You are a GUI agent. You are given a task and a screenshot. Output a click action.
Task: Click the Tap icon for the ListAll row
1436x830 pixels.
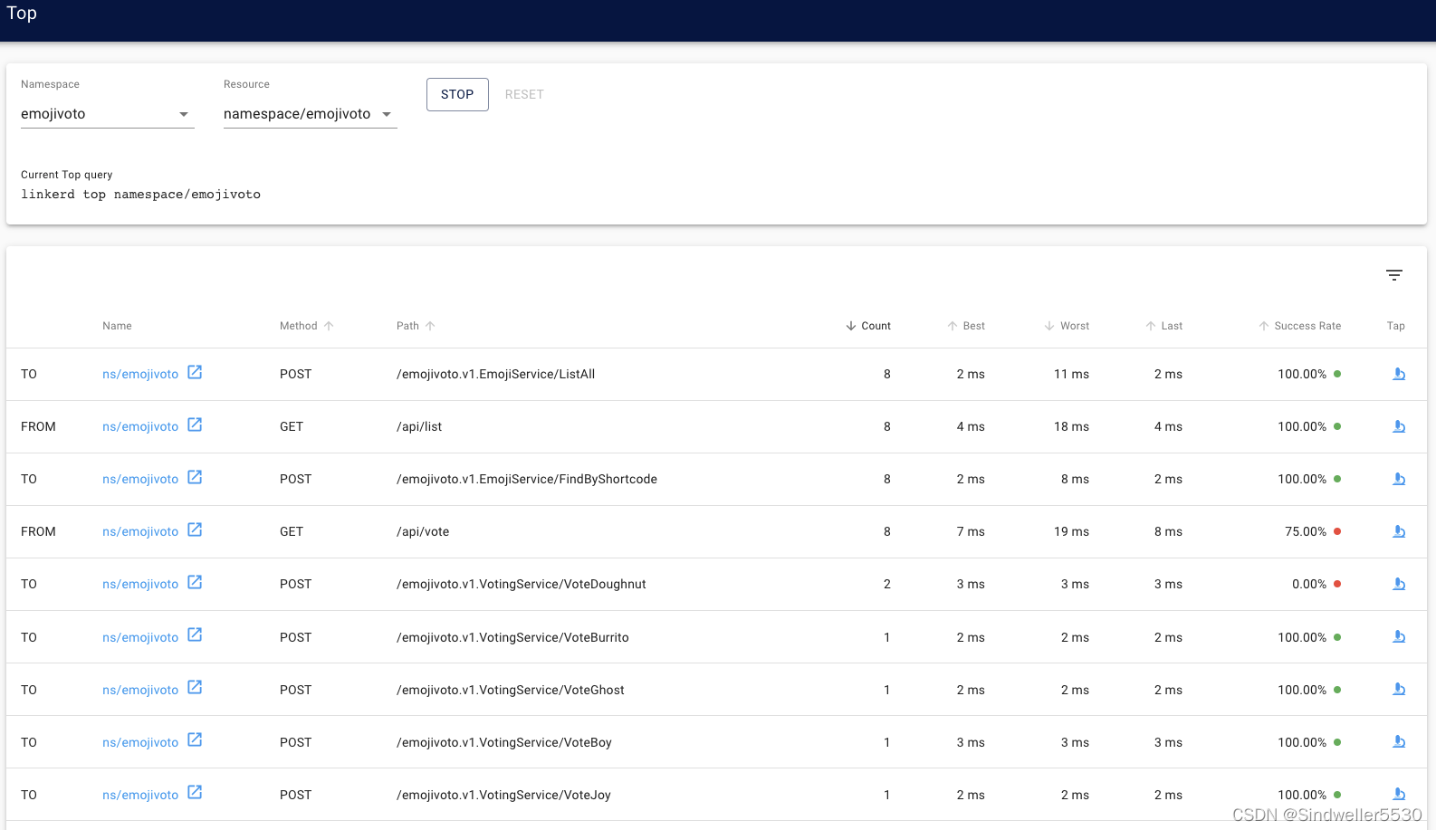(1398, 374)
